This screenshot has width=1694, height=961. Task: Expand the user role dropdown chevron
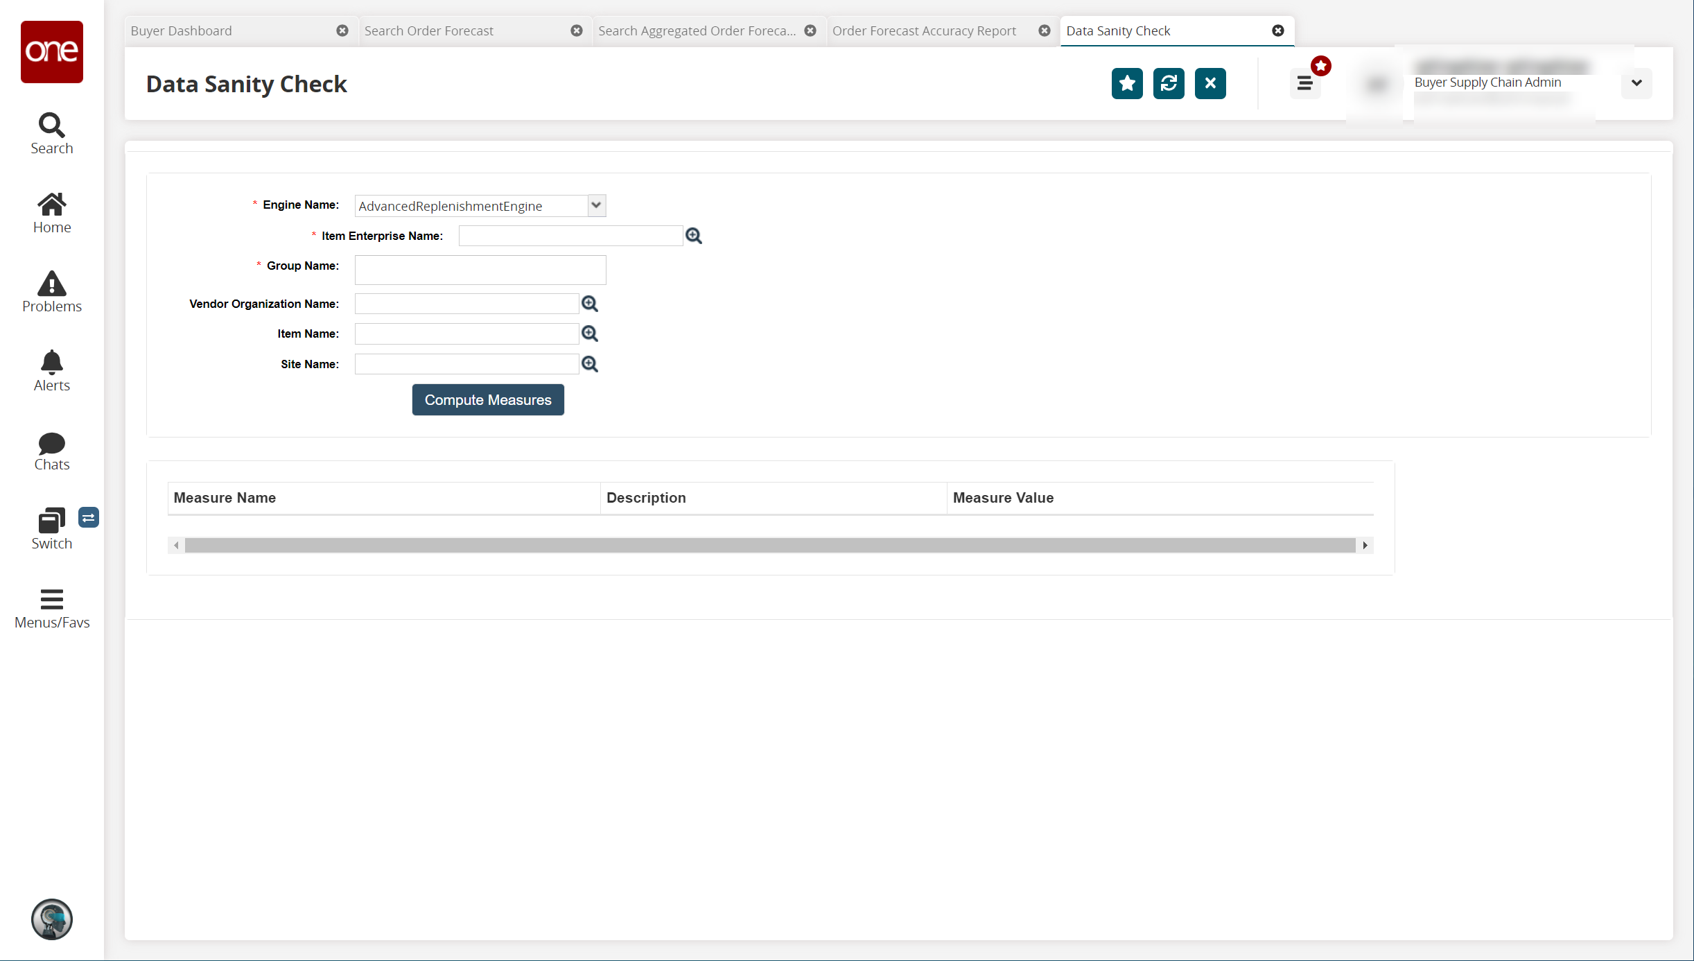(x=1636, y=83)
